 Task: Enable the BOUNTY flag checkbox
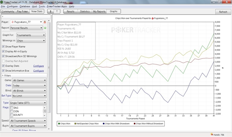[x=12, y=115]
